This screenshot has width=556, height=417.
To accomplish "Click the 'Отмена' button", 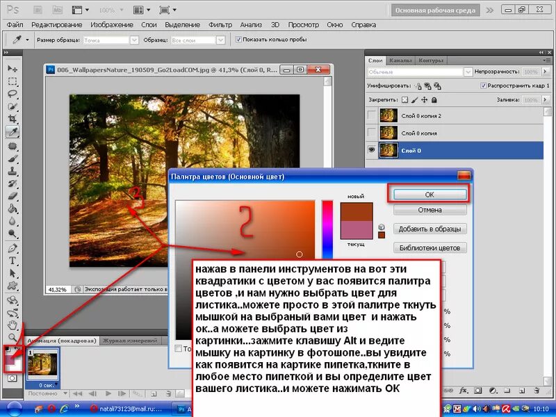I will point(430,210).
